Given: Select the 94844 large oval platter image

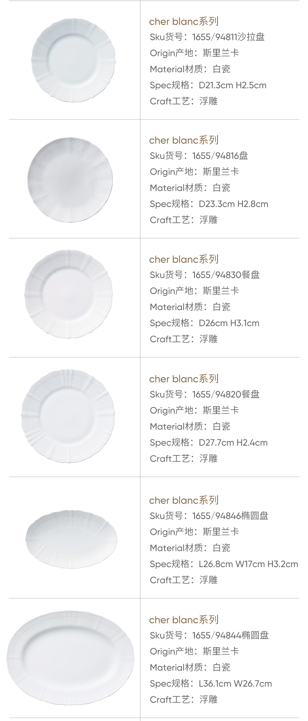Looking at the screenshot, I should 70,658.
